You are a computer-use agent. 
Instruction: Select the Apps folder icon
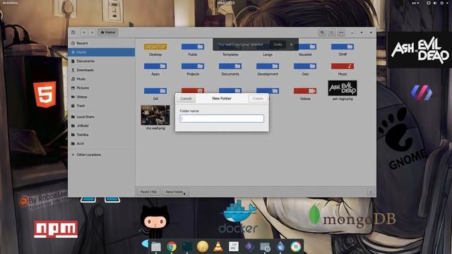point(155,66)
